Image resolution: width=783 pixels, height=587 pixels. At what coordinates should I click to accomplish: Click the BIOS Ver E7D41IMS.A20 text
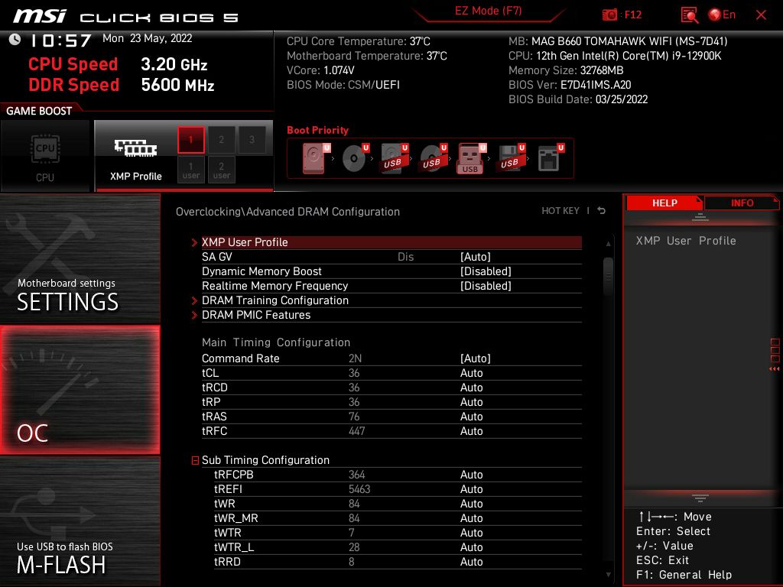coord(570,85)
